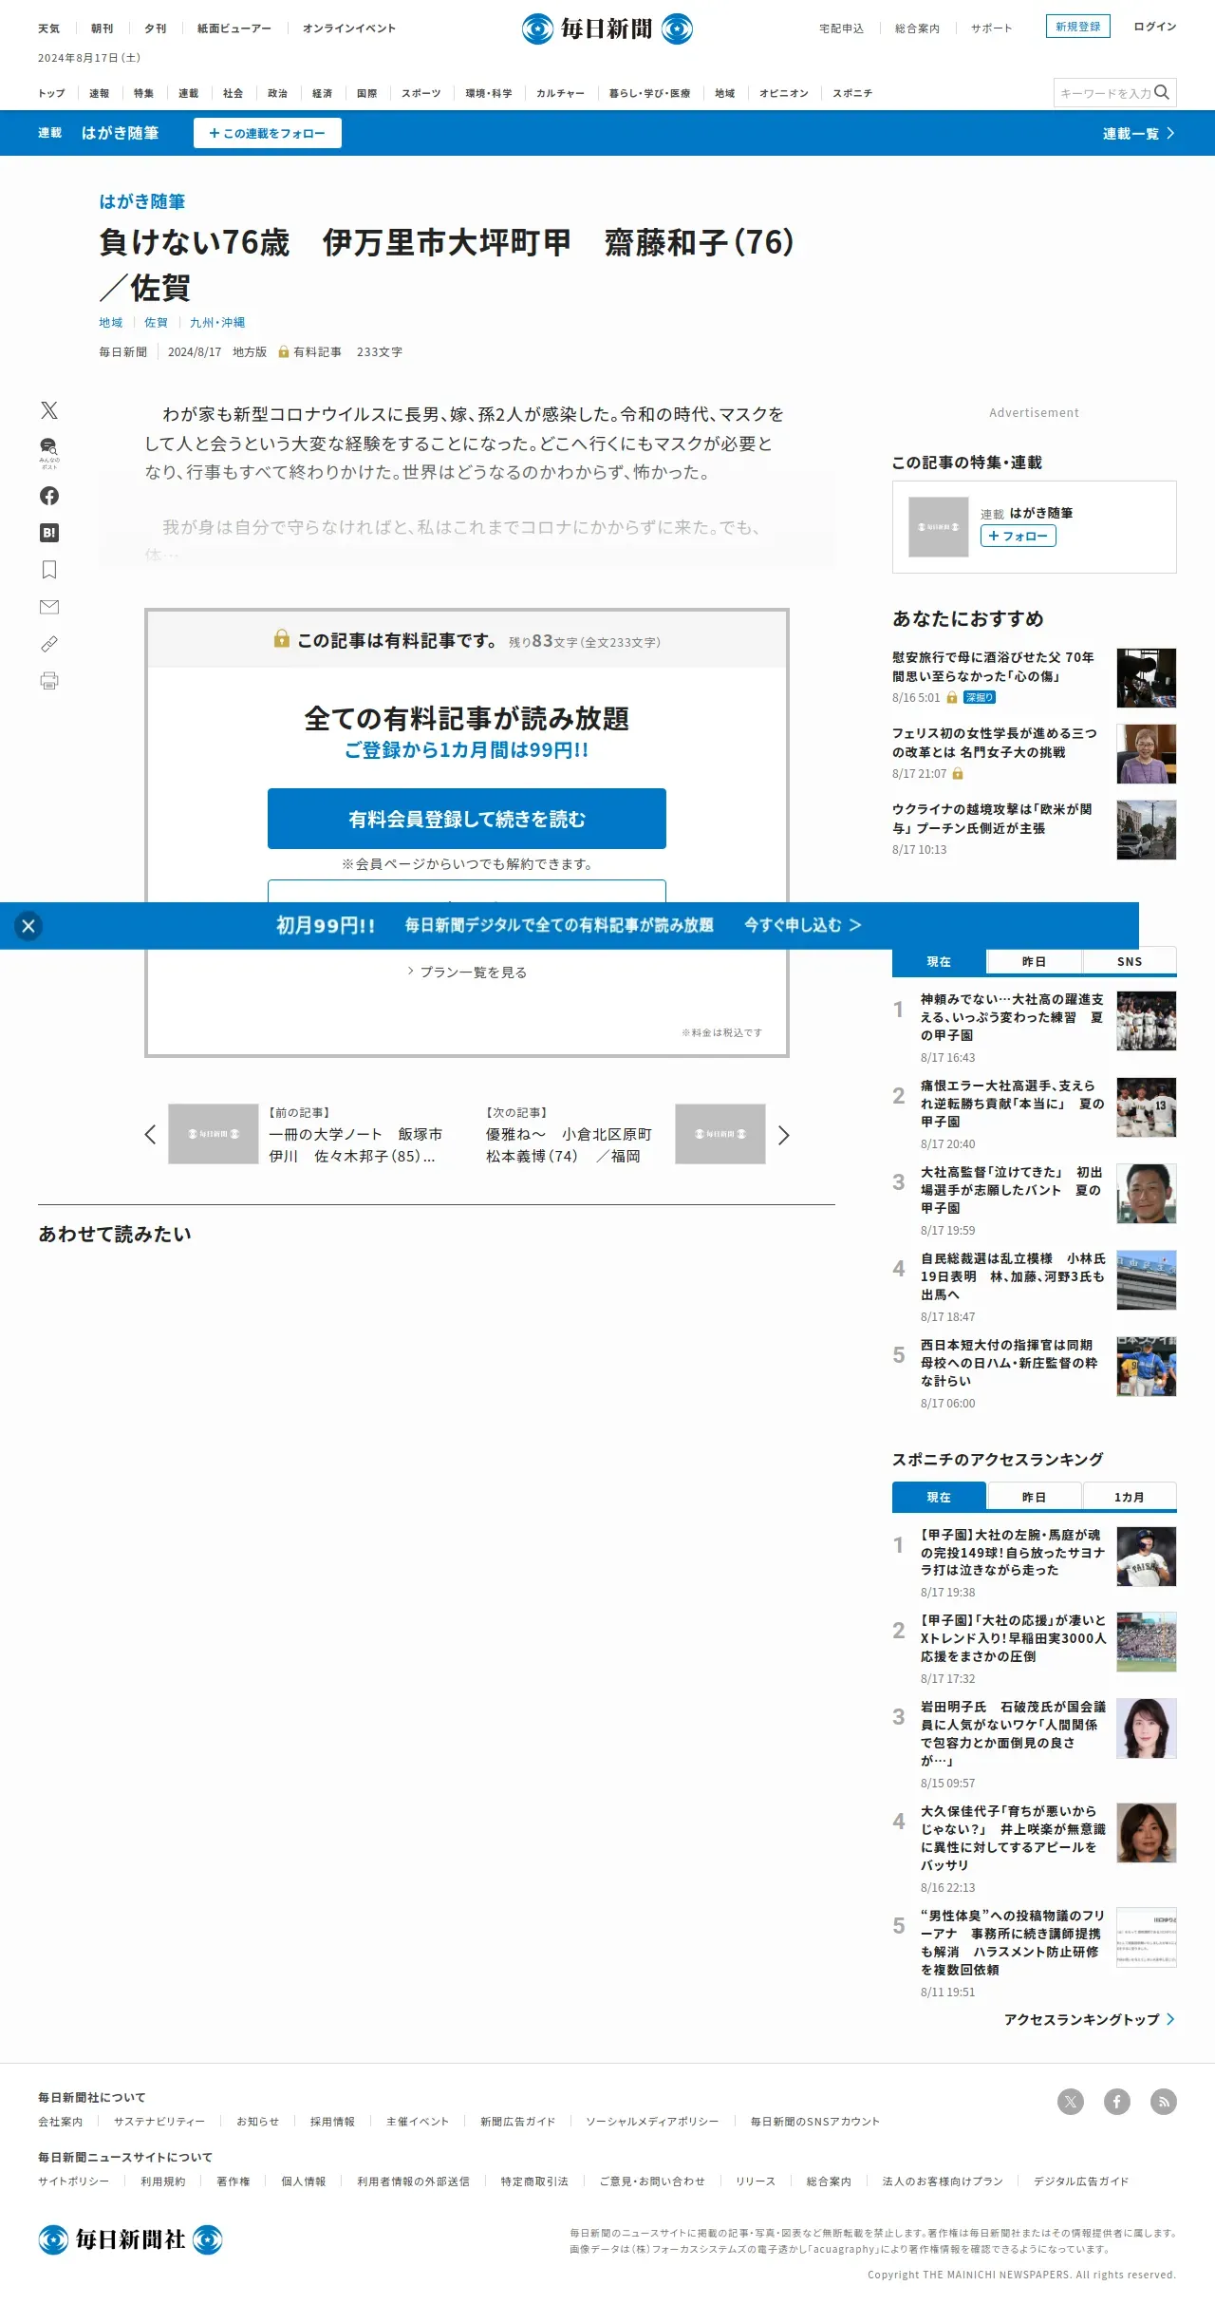Screen dimensions: 1215x2304
Task: Open 特定商取引法 footer link
Action: (x=534, y=2181)
